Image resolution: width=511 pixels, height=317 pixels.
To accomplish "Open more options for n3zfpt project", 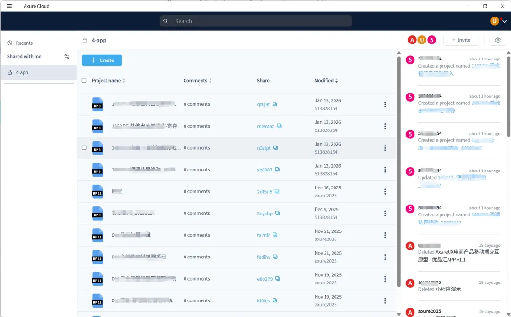I will (385, 148).
